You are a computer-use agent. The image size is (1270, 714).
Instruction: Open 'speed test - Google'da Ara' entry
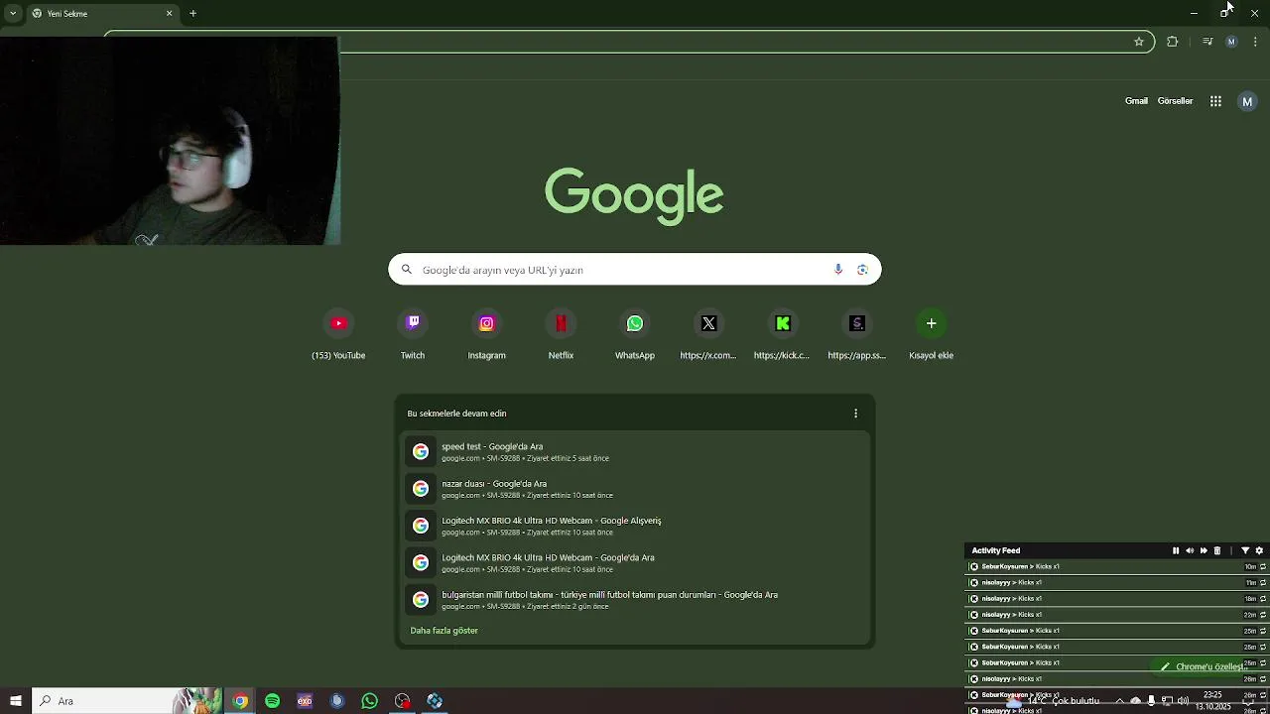coord(635,452)
